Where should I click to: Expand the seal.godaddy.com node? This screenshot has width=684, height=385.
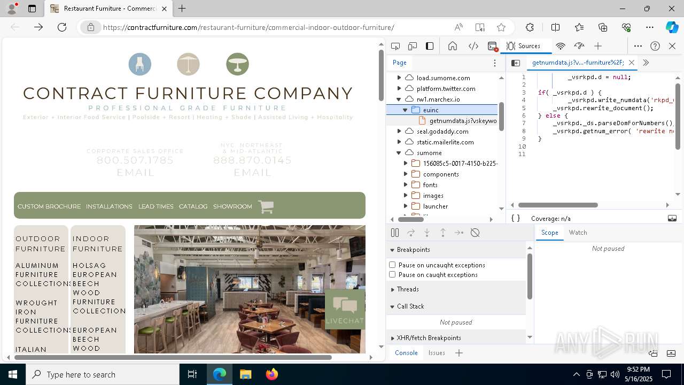coord(399,132)
